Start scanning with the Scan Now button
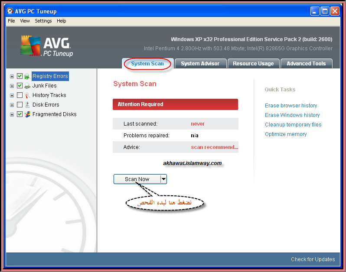 (x=137, y=179)
